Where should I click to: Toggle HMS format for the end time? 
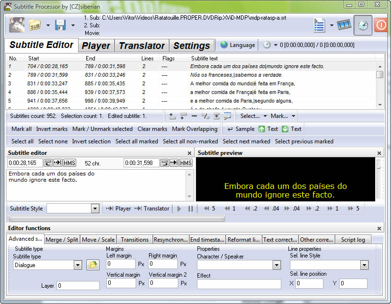[186, 163]
